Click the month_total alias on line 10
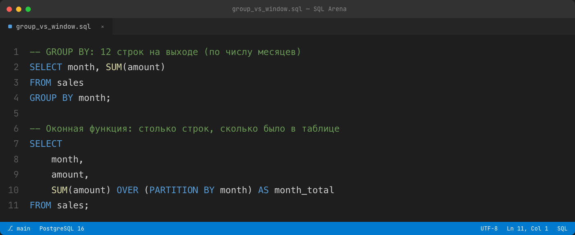This screenshot has width=575, height=235. pos(304,190)
